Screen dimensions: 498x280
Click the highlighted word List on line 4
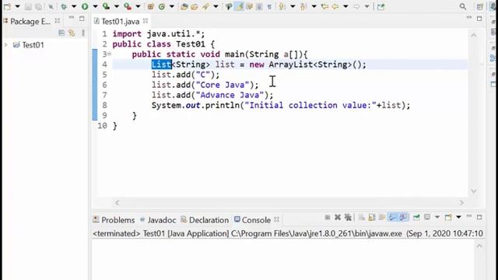(x=161, y=65)
